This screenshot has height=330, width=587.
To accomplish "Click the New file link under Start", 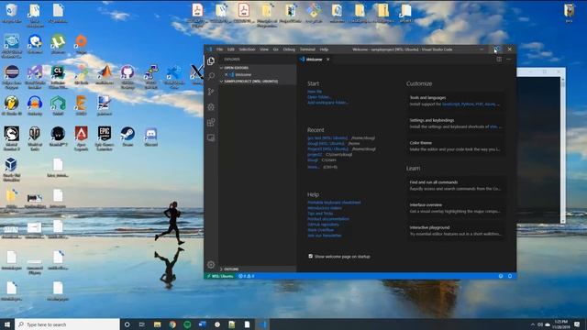I will pos(315,92).
